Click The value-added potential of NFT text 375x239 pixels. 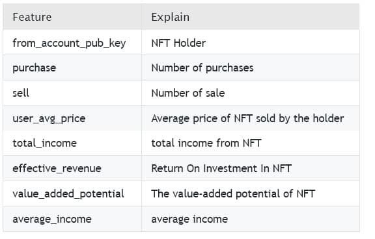click(x=233, y=194)
